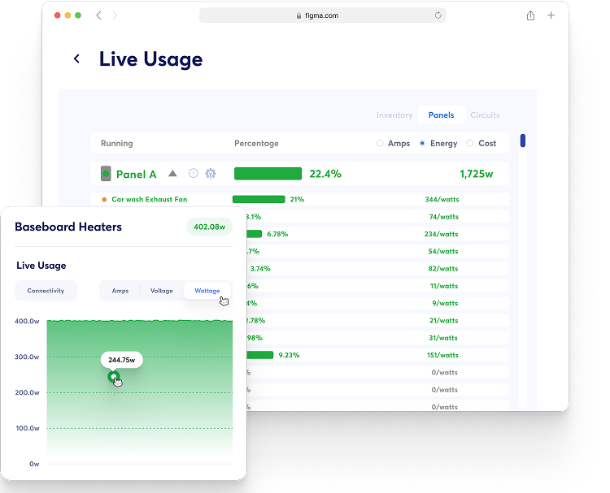Open the Panel A info icon

(193, 174)
